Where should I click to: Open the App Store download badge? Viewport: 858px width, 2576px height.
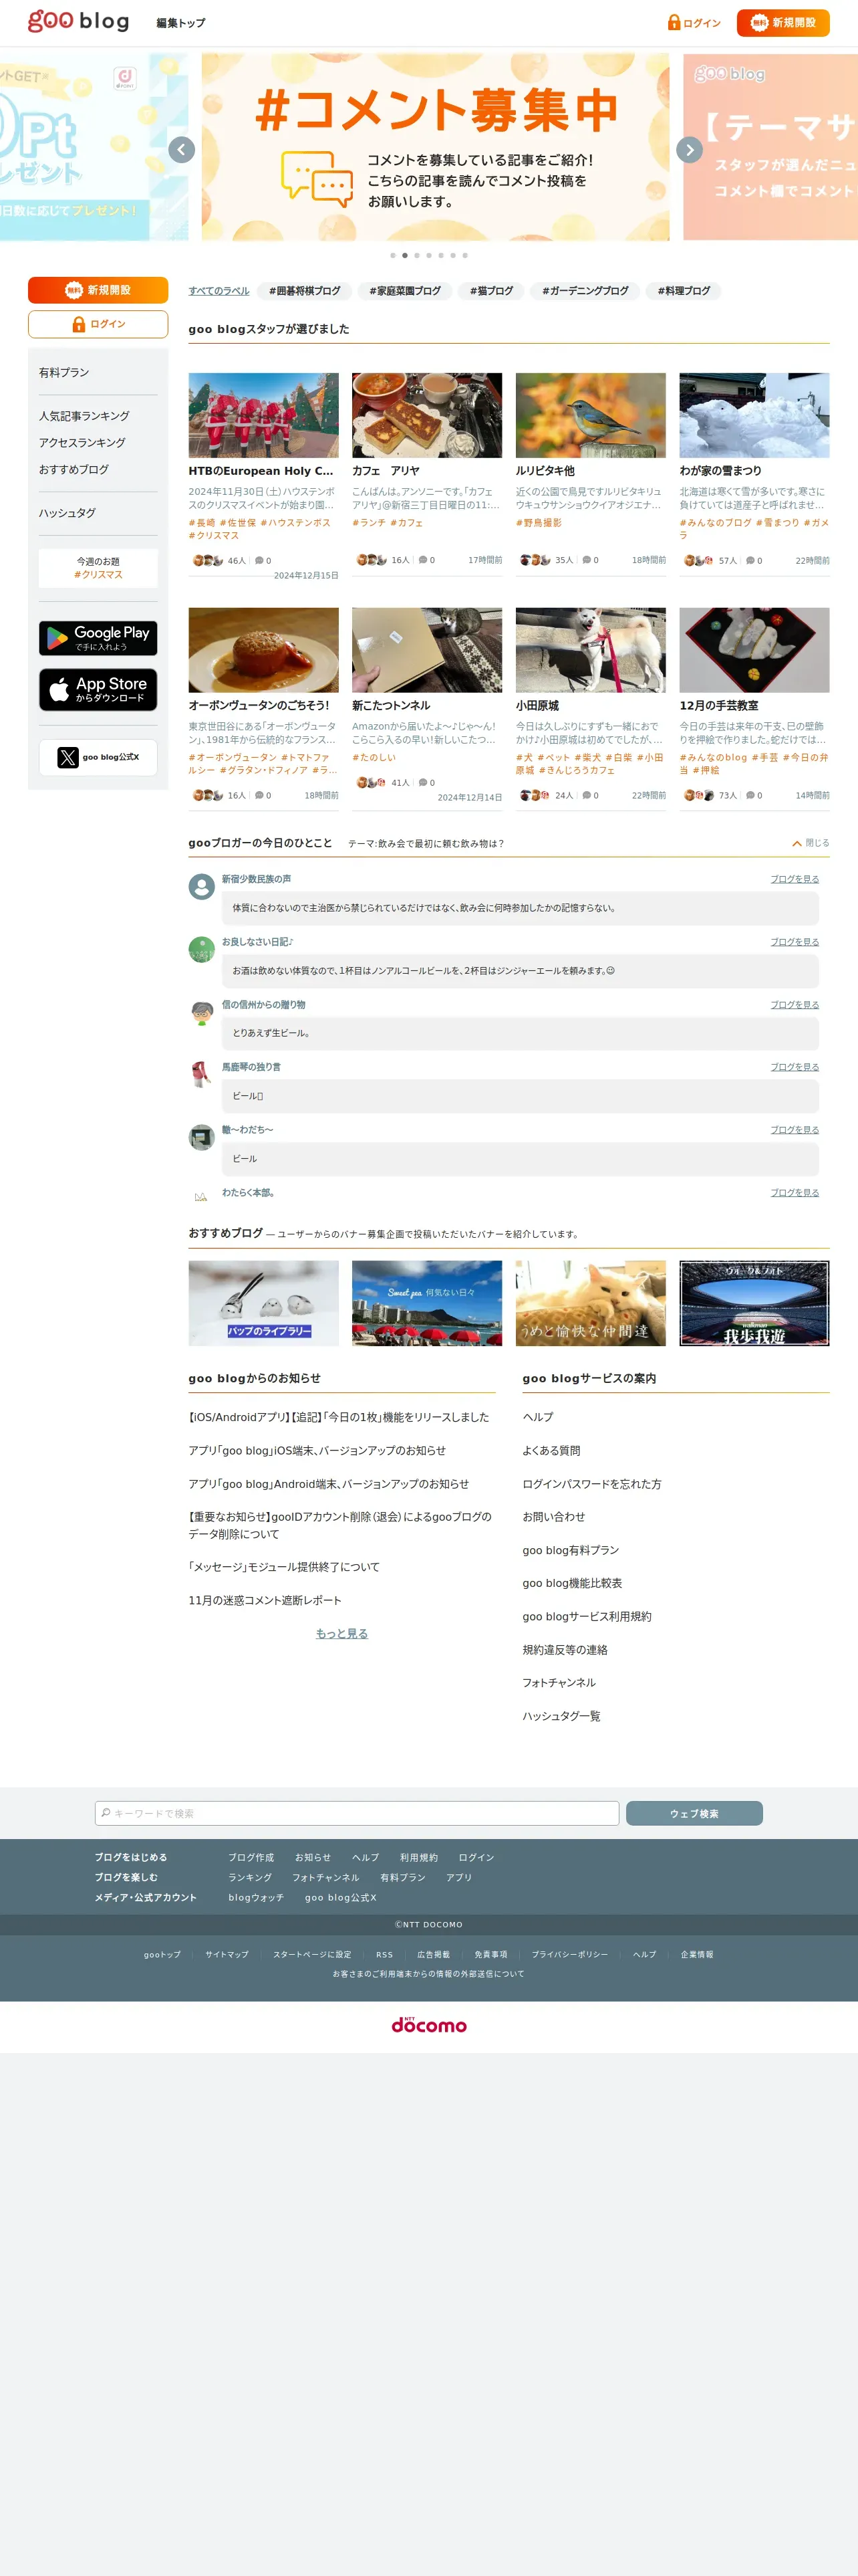click(98, 690)
